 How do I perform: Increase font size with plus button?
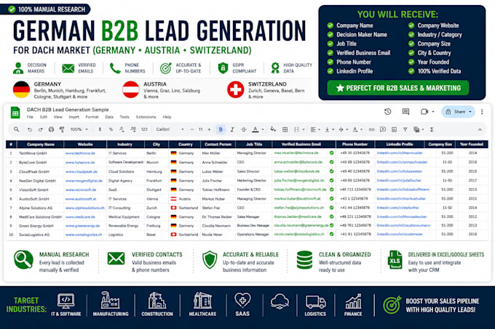209,129
